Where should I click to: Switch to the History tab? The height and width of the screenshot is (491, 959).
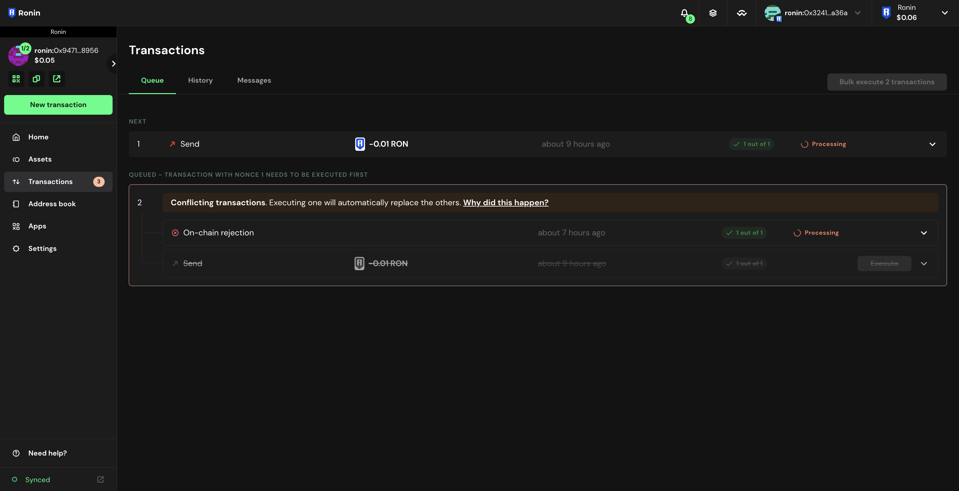(x=200, y=80)
